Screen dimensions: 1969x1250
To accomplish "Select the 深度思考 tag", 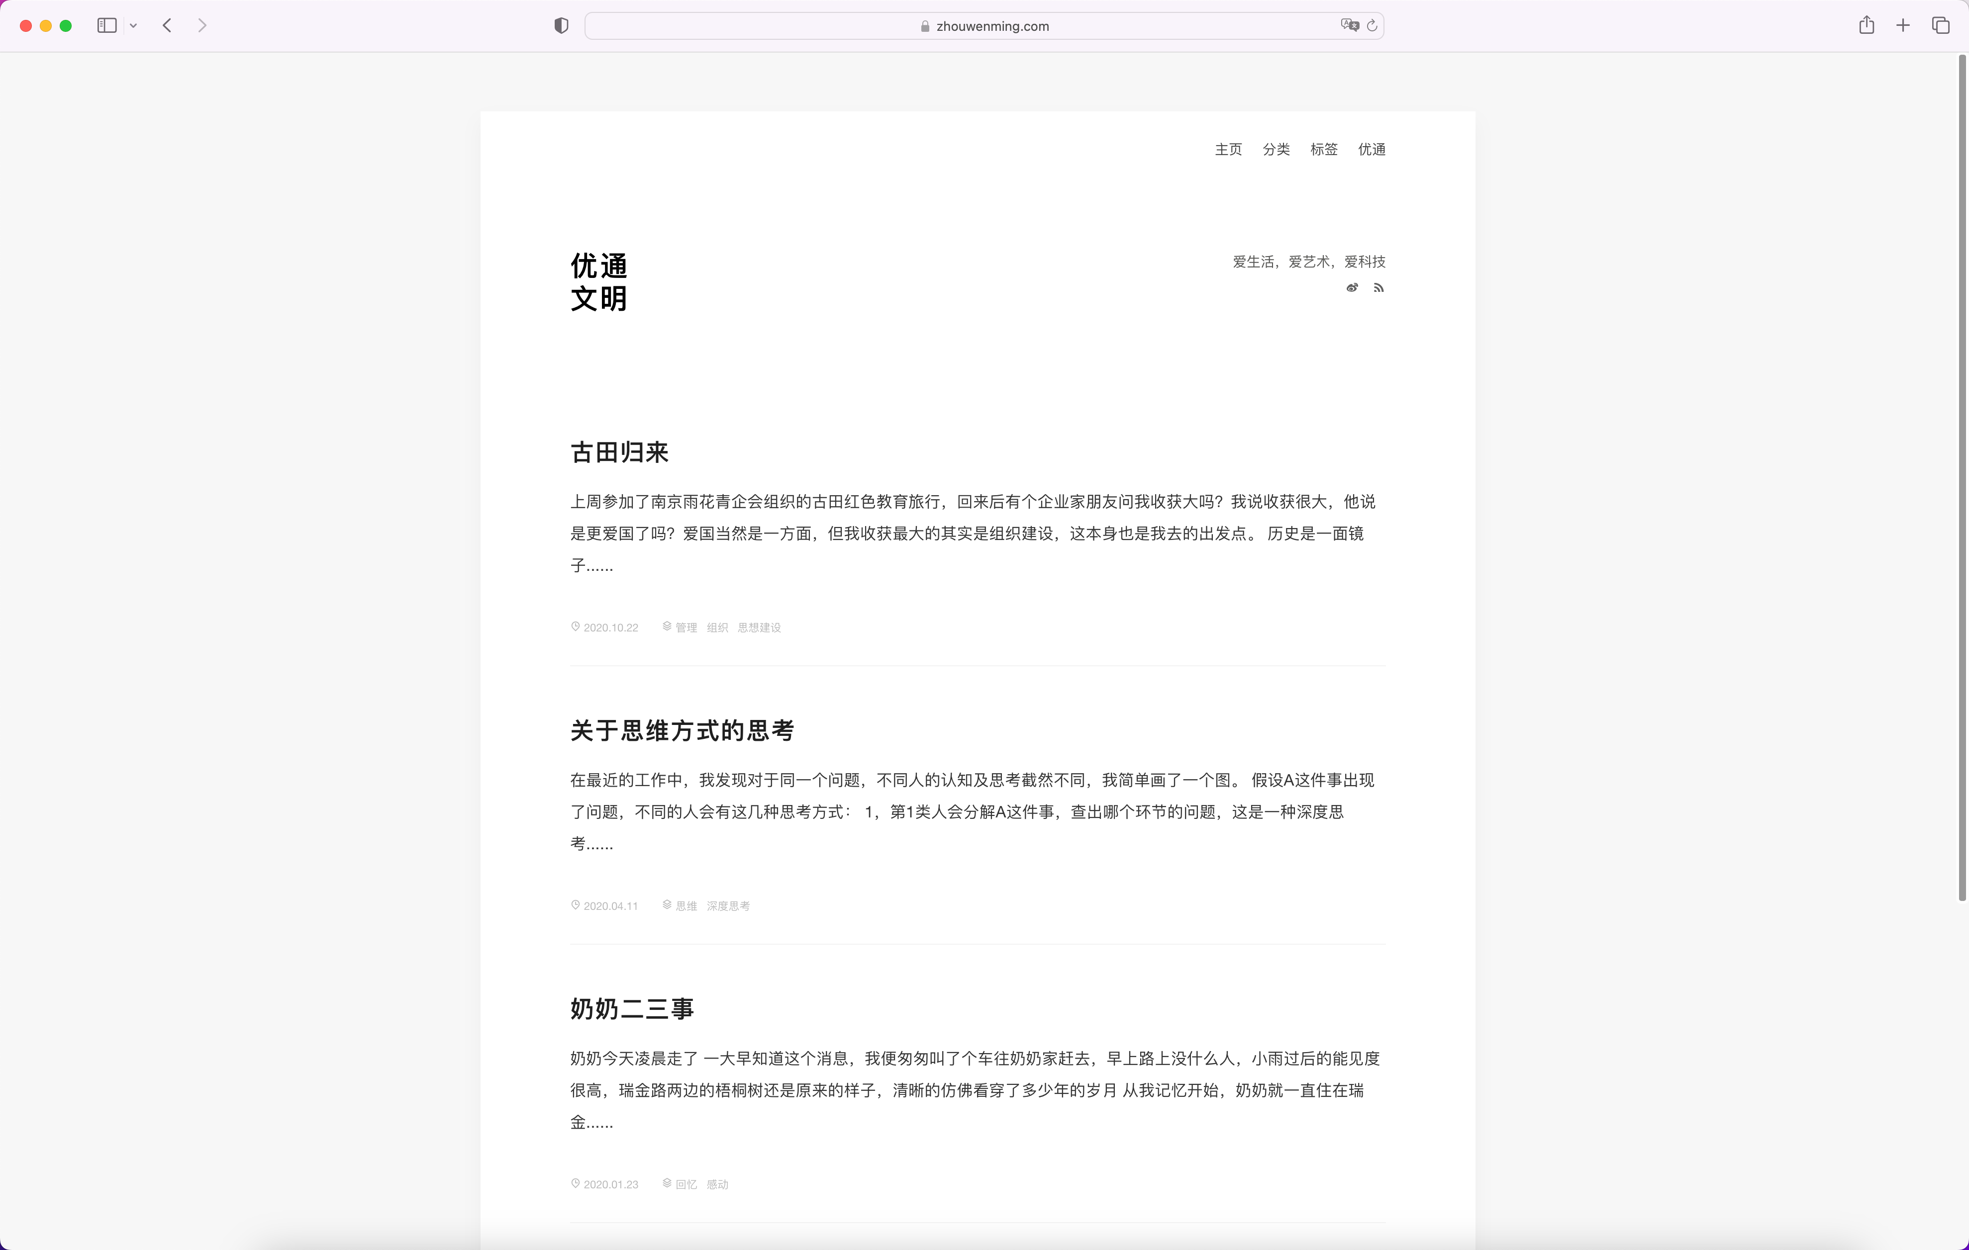I will click(x=728, y=906).
